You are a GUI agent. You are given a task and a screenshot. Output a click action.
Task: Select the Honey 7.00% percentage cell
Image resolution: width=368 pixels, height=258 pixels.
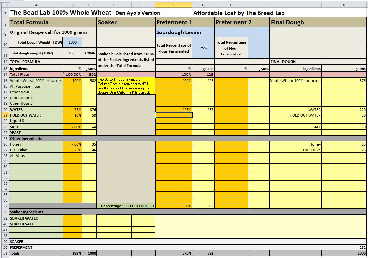[x=72, y=144]
